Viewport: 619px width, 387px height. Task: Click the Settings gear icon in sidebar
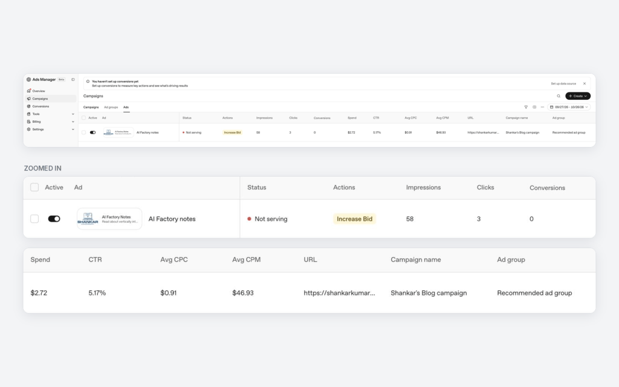[x=28, y=129]
